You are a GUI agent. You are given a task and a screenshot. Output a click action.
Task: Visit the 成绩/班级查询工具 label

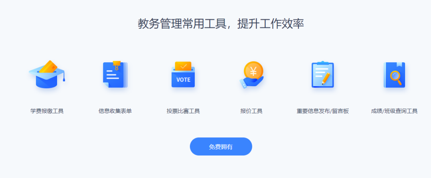coord(394,111)
